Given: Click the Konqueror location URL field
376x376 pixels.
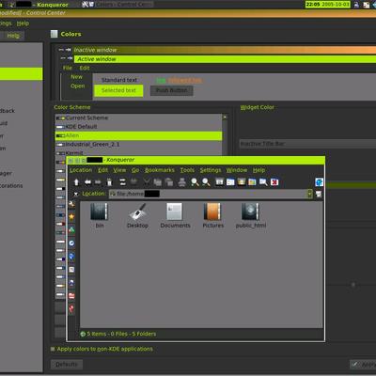Looking at the screenshot, I should pyautogui.click(x=208, y=194).
